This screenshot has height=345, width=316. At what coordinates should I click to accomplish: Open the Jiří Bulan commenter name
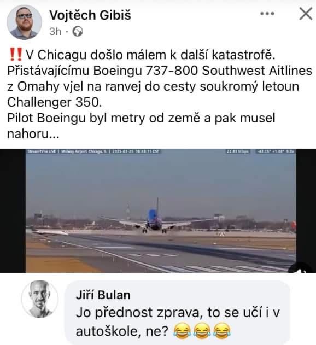103,295
